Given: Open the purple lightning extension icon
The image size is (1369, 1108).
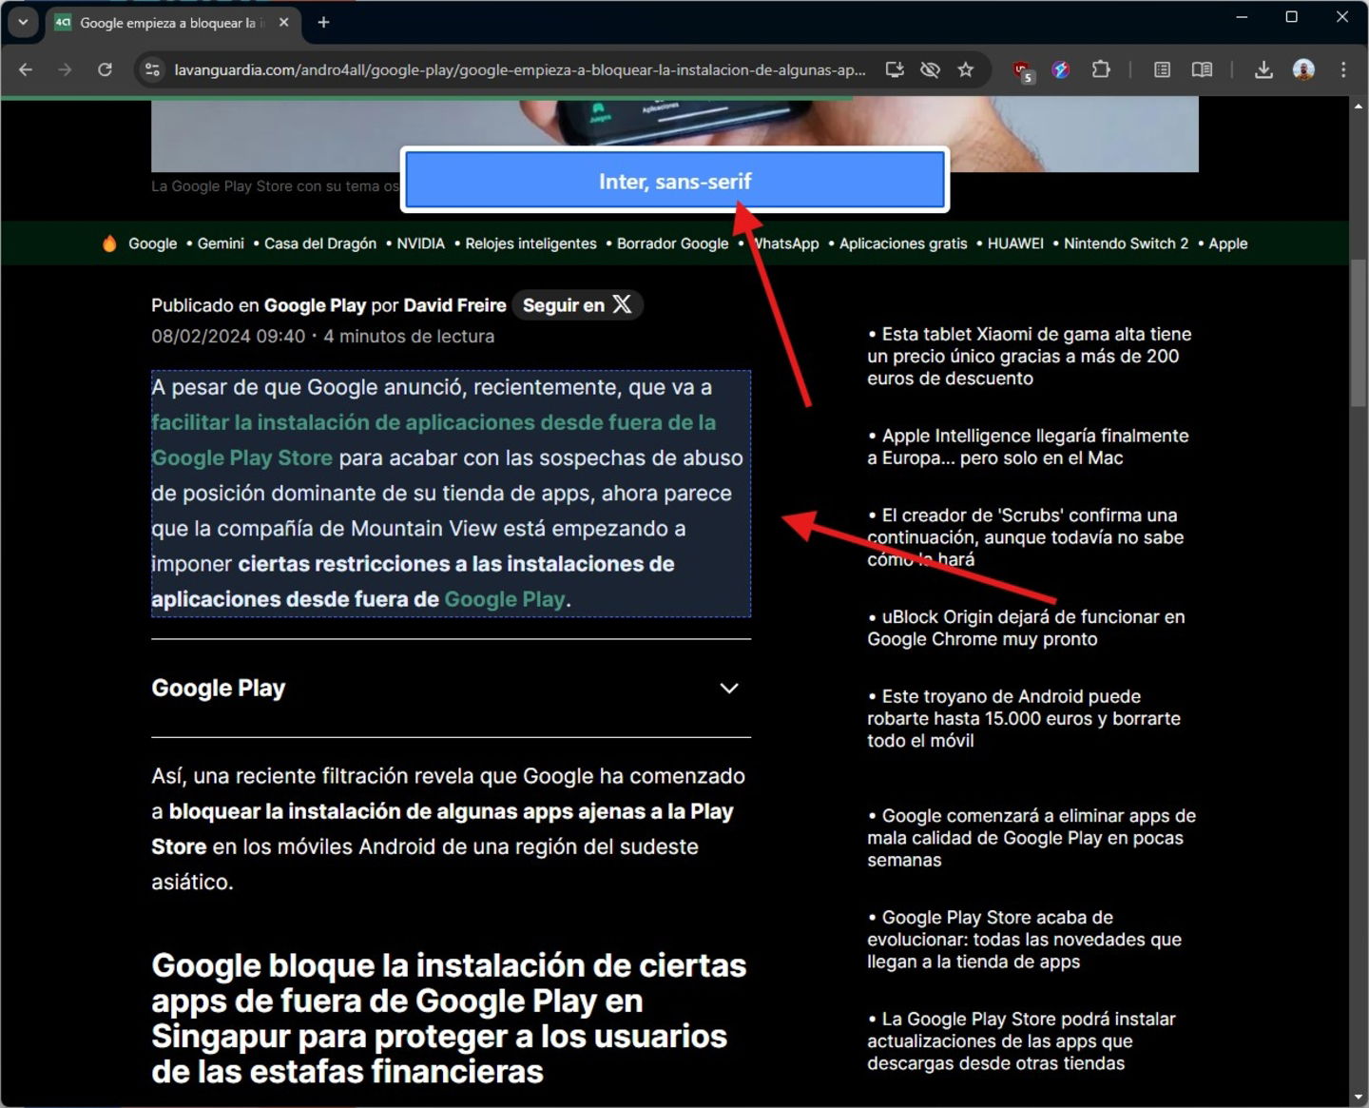Looking at the screenshot, I should [x=1061, y=69].
